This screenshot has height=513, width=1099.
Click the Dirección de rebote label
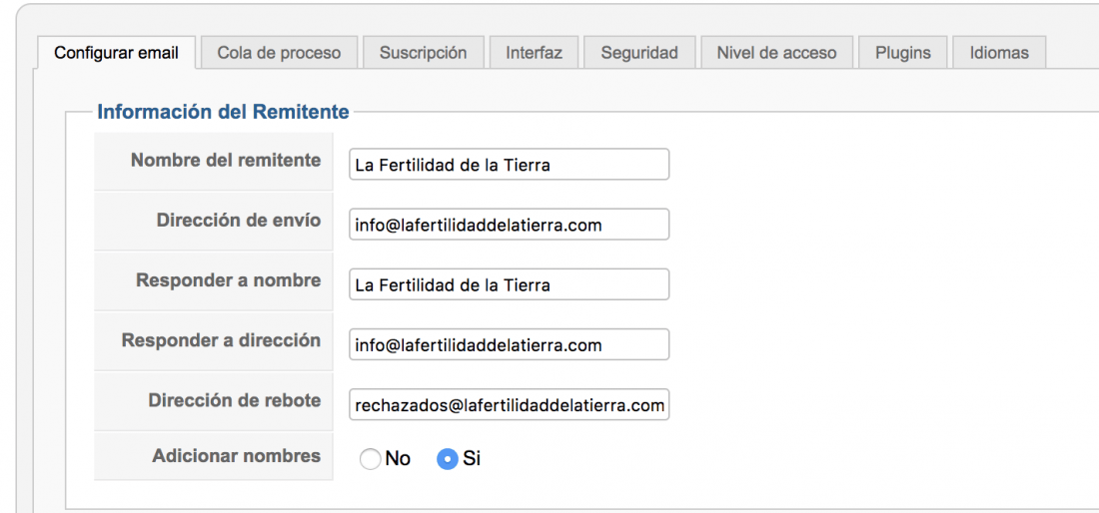click(234, 400)
